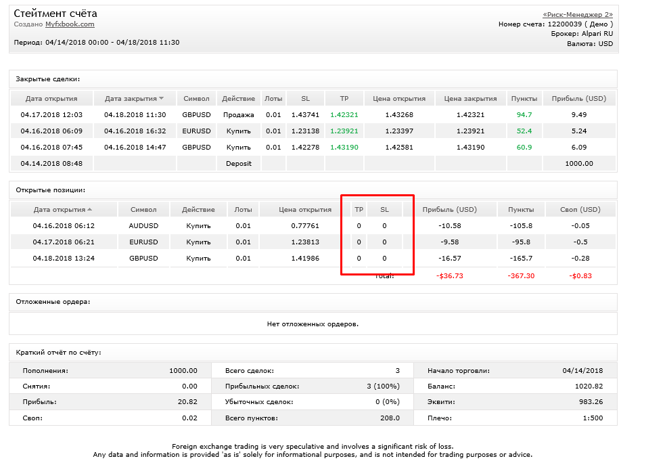Click the Лоты header in open positions
Image resolution: width=665 pixels, height=465 pixels.
coord(243,210)
